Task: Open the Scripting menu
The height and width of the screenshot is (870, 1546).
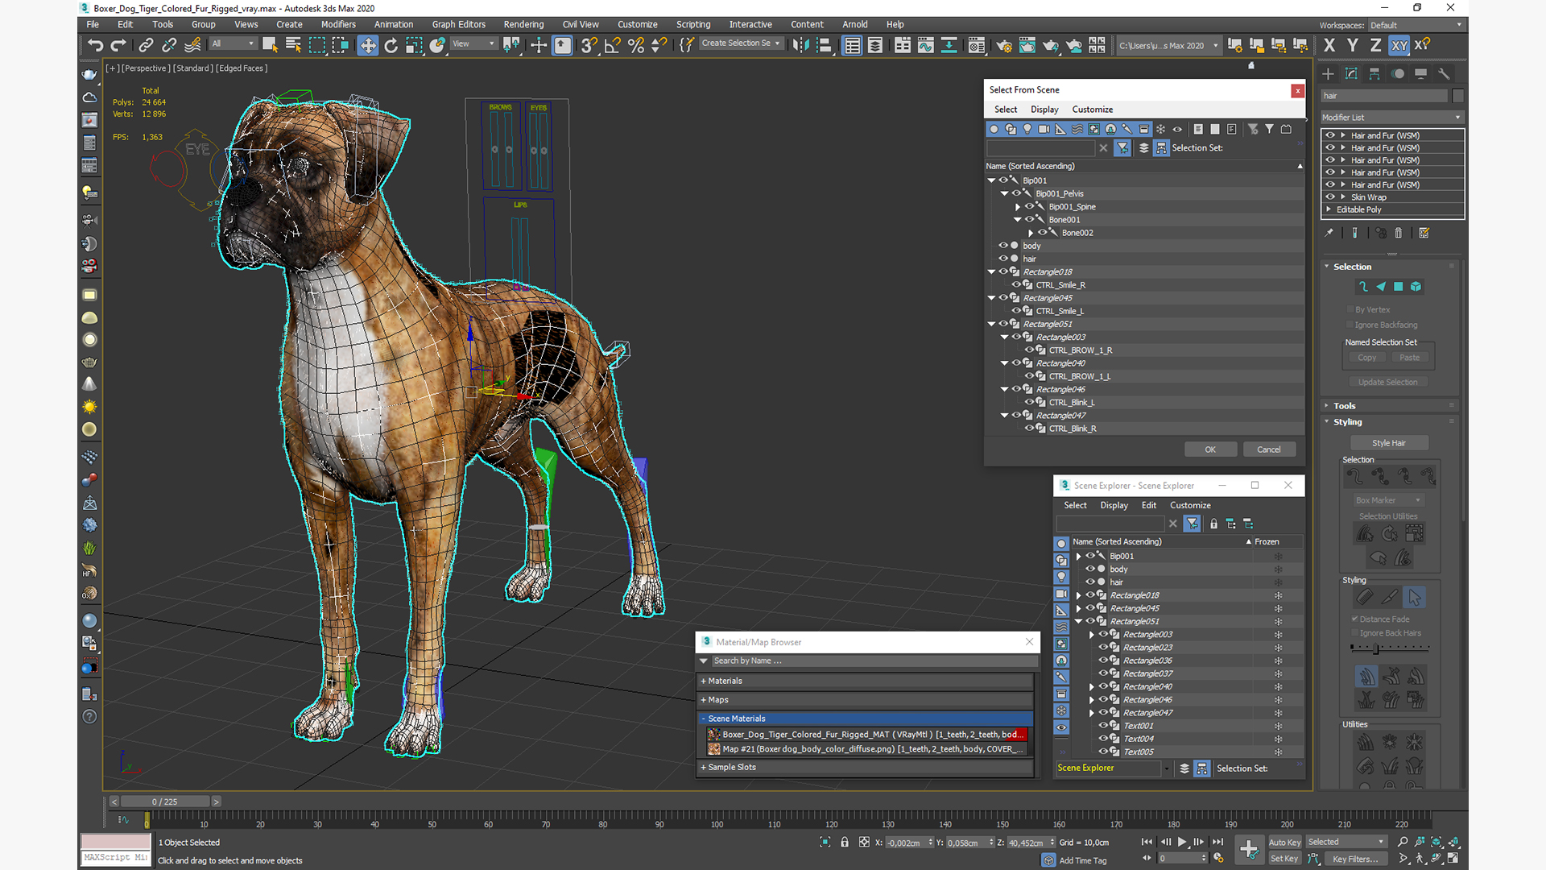Action: coord(692,24)
